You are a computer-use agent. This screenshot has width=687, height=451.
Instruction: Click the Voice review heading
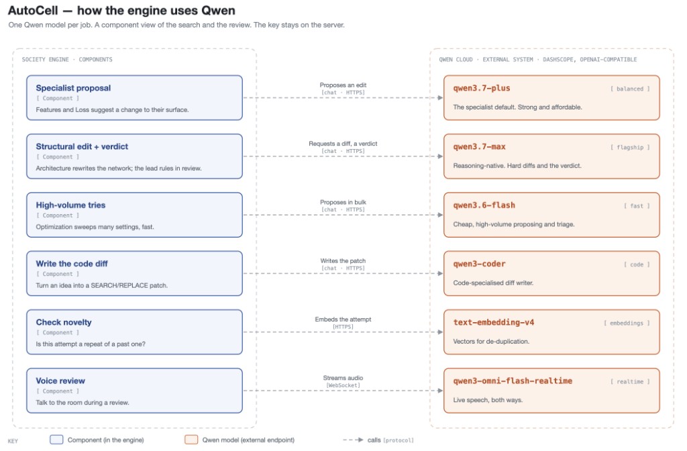[60, 381]
